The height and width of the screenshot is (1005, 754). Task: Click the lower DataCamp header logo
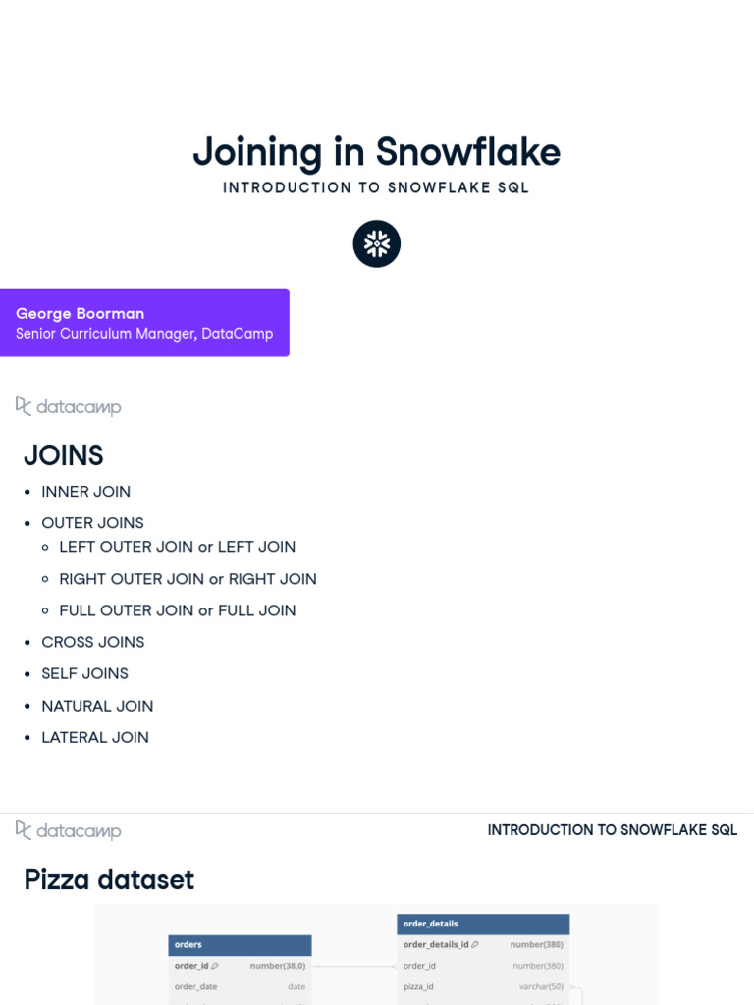69,830
